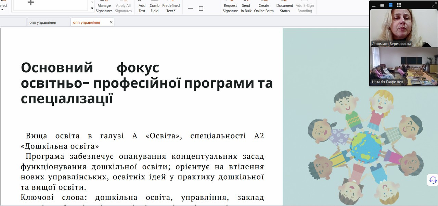The width and height of the screenshot is (438, 206).
Task: Open the Select tool dropdown arrow
Action: point(2,10)
